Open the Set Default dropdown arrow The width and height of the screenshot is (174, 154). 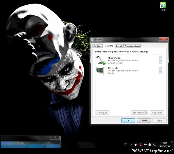tap(147, 113)
